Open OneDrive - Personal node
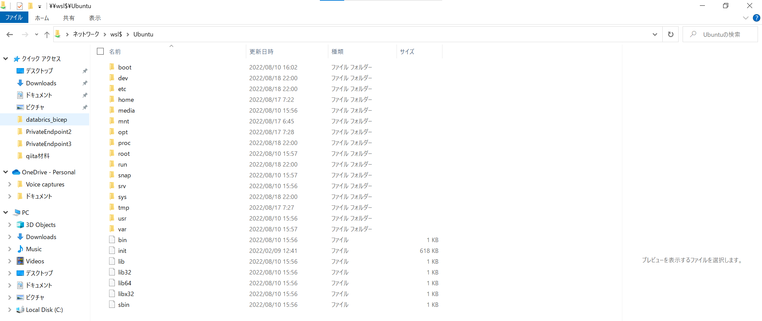The image size is (762, 321). pos(49,172)
